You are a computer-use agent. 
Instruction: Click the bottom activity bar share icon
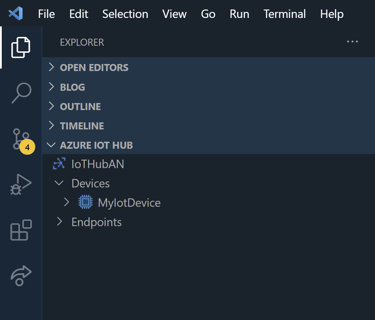click(20, 276)
